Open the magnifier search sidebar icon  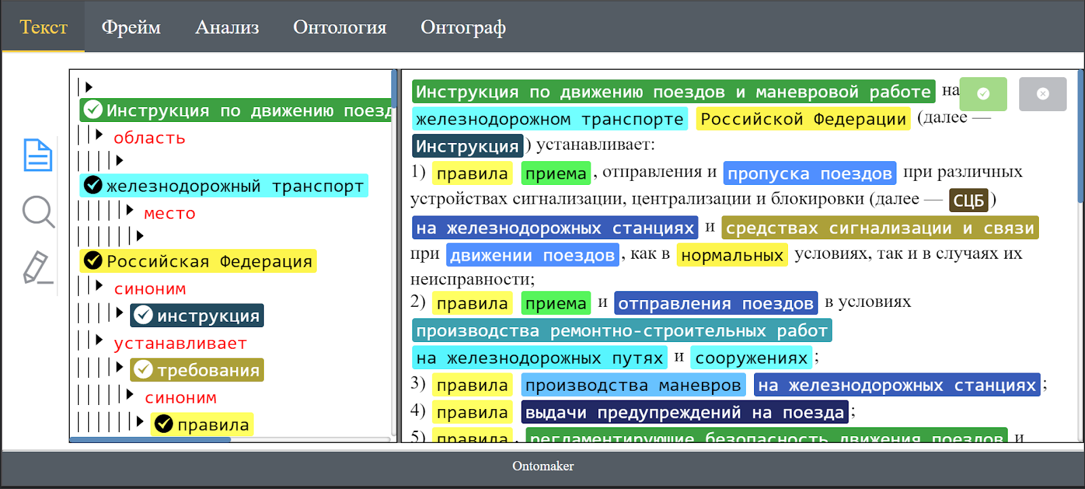click(x=38, y=212)
